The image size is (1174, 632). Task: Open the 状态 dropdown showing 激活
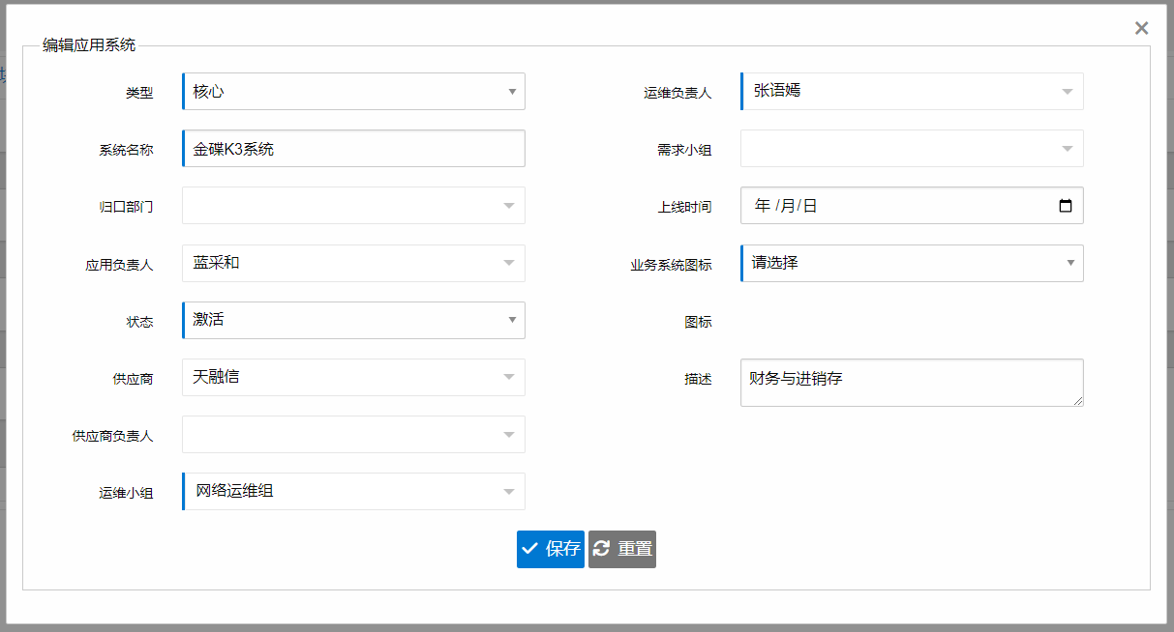(353, 320)
